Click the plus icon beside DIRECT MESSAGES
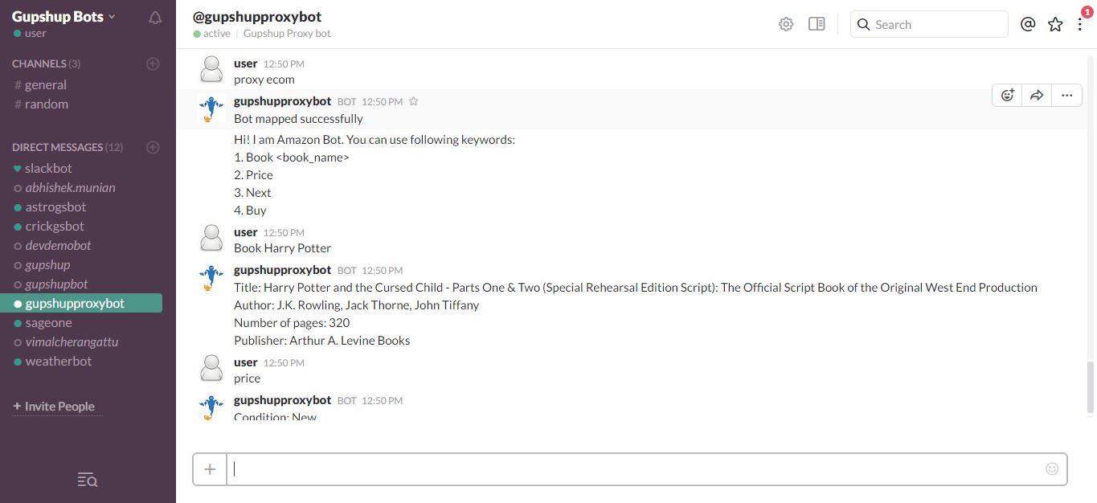Screen dimensions: 1097x503 (x=153, y=147)
